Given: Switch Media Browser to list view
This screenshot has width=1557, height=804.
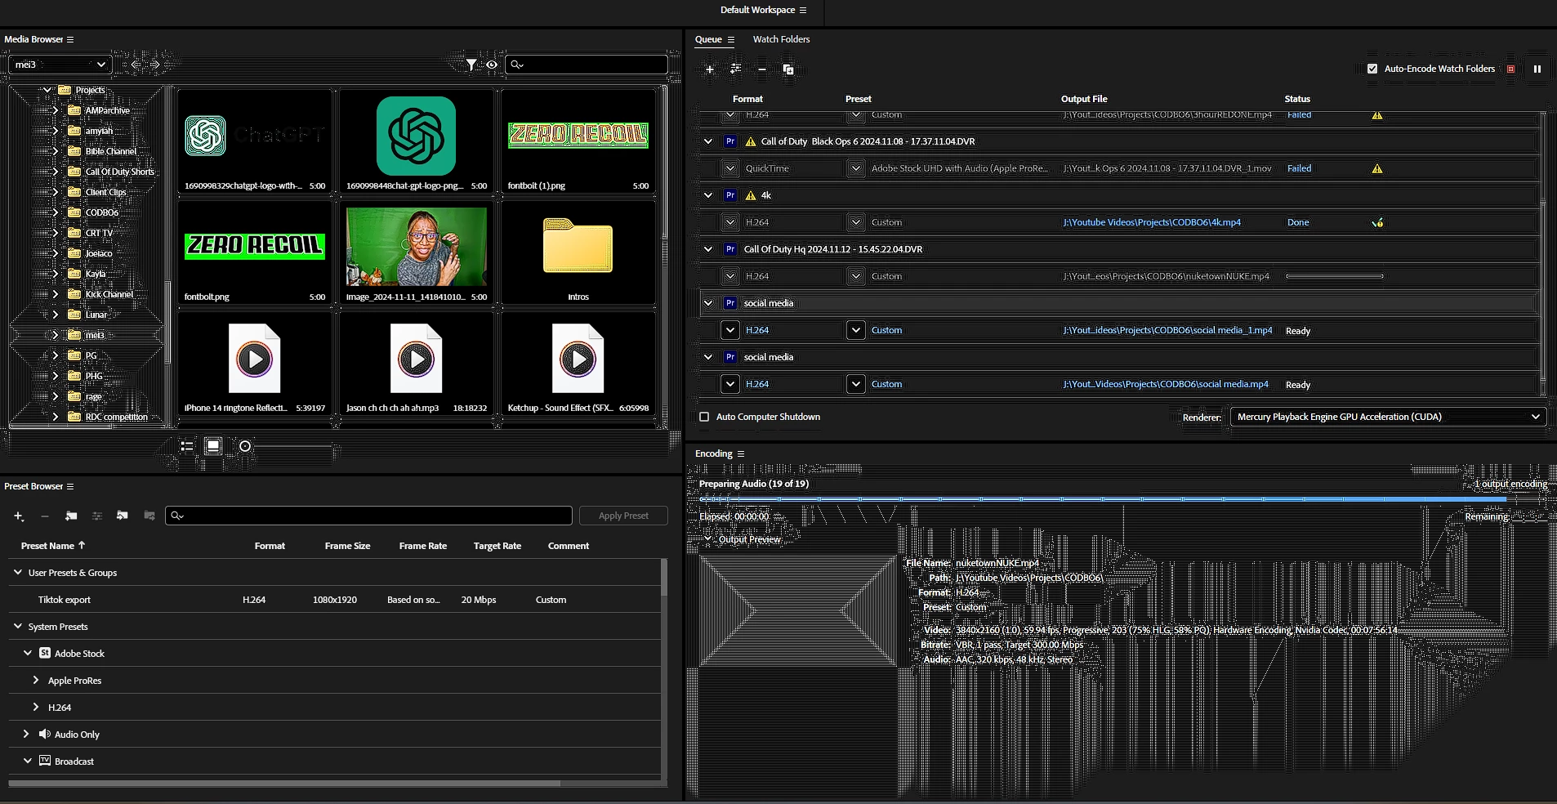Looking at the screenshot, I should [x=187, y=446].
